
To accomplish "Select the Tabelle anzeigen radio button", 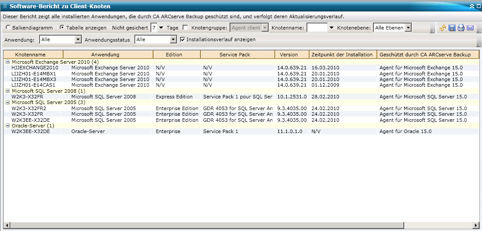I will tap(62, 28).
